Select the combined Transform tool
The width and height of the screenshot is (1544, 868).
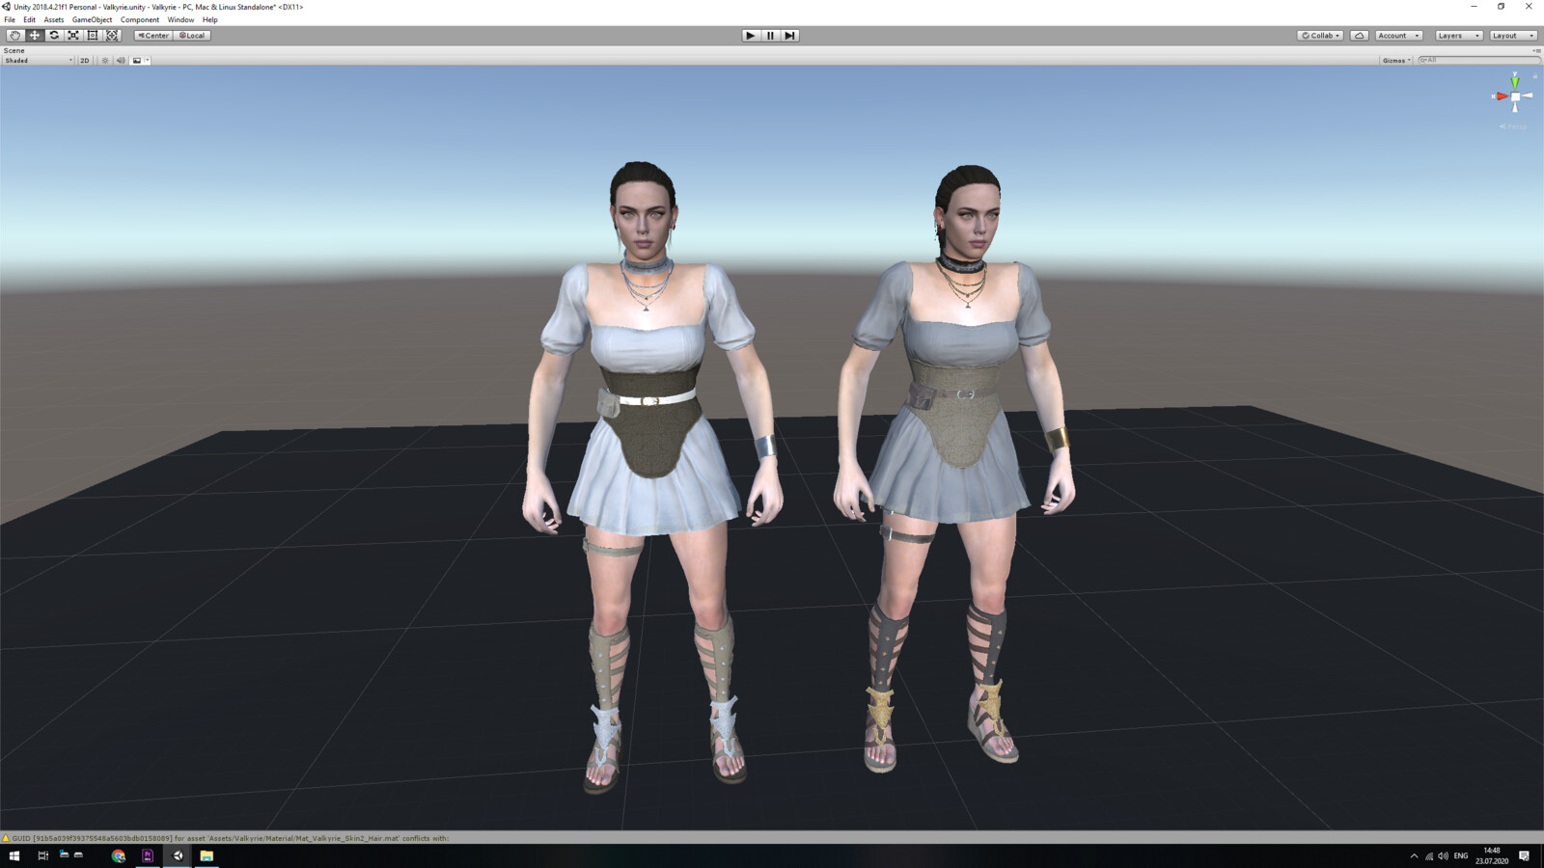[112, 36]
